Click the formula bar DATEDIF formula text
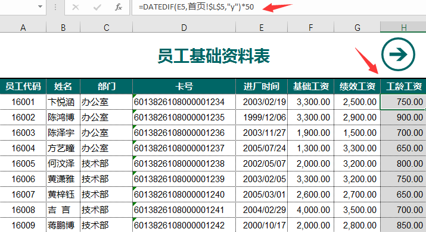 point(196,7)
